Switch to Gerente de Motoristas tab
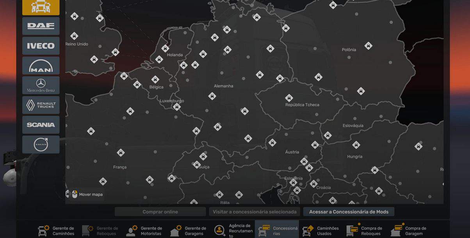Viewport: 470px width, 238px height. pyautogui.click(x=144, y=231)
